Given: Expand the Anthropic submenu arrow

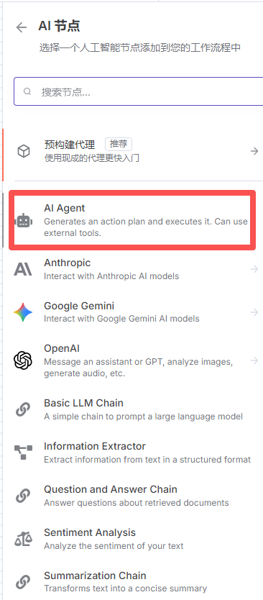Looking at the screenshot, I should pyautogui.click(x=254, y=269).
